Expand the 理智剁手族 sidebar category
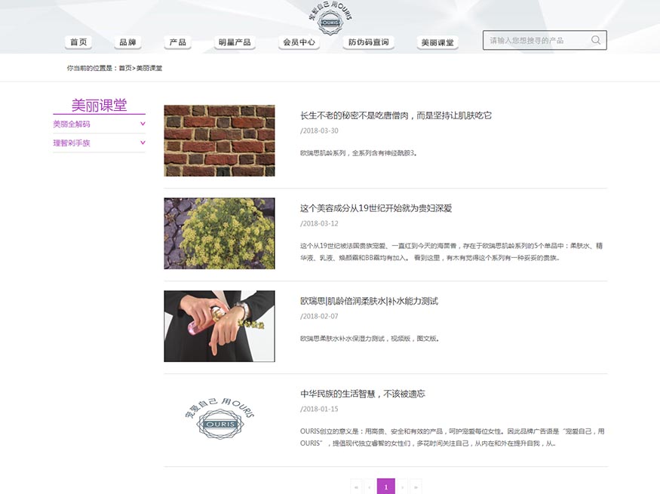The image size is (660, 494). pos(99,143)
